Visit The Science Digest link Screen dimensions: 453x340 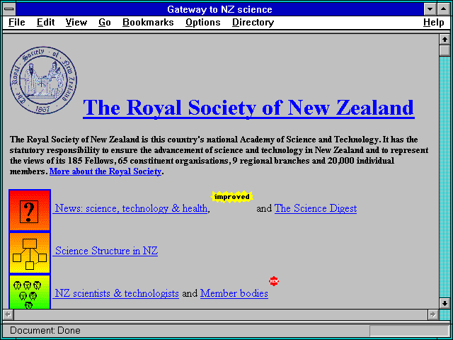pyautogui.click(x=316, y=208)
